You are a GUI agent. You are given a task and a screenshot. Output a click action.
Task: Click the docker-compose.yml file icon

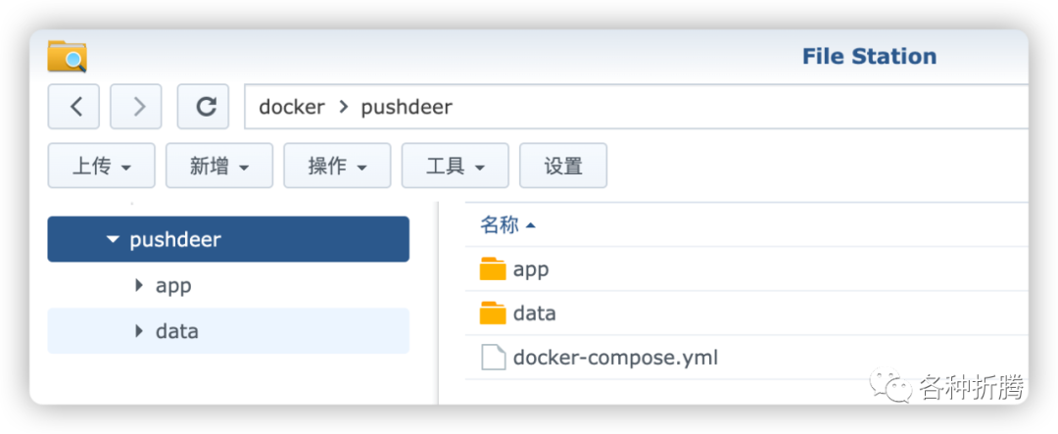click(493, 358)
